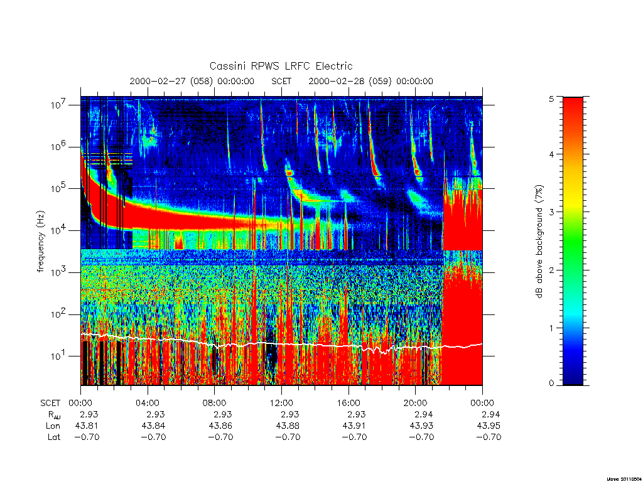Click the longitude value '43.91'

click(x=354, y=426)
